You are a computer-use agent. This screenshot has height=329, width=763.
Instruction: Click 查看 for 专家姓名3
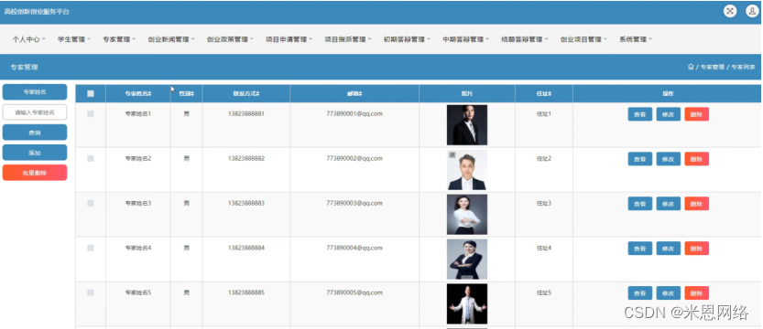pos(640,203)
